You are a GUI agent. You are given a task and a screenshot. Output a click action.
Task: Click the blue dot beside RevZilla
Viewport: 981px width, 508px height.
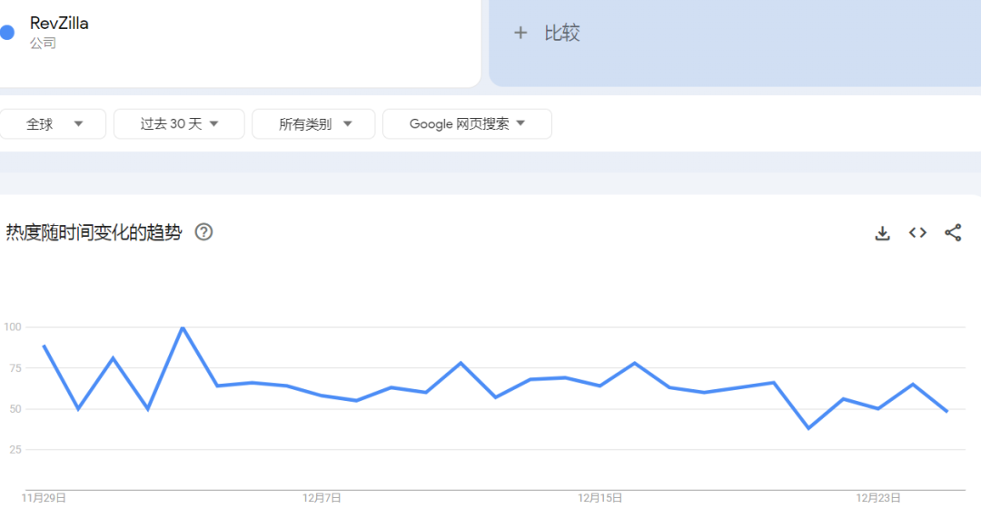coord(7,33)
